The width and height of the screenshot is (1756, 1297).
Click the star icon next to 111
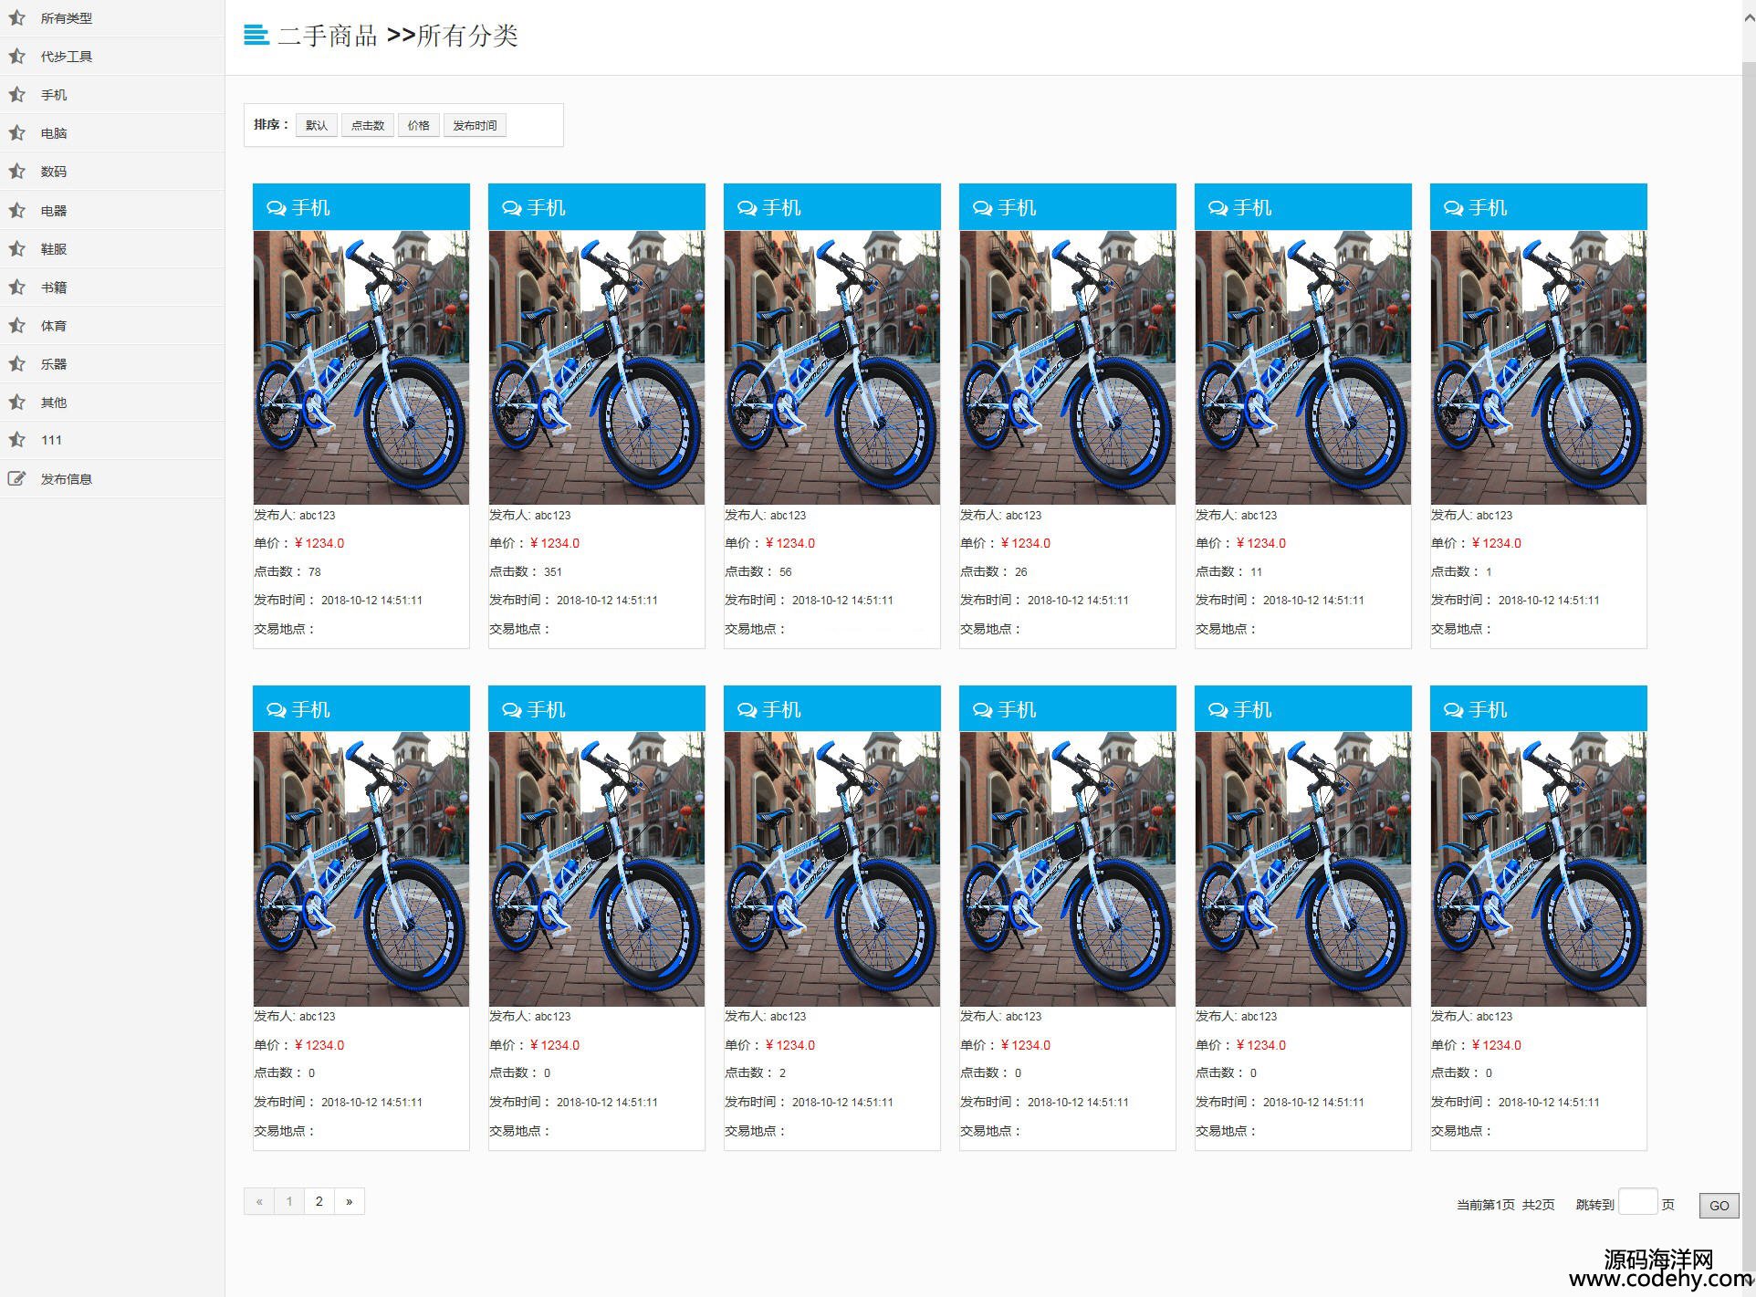16,439
